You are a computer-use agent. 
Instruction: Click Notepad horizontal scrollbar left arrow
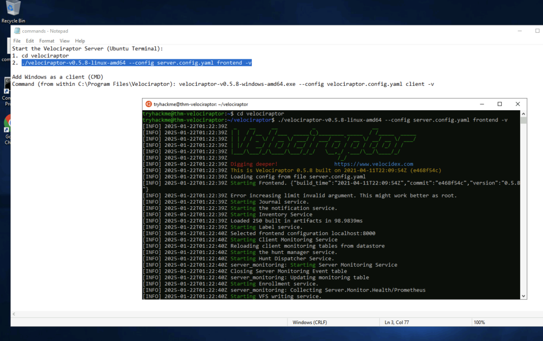[x=14, y=314]
